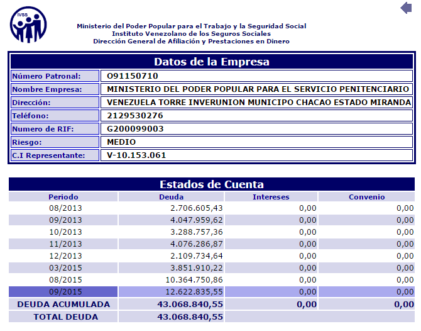Click the Riesgo value MEDIO

tap(121, 142)
